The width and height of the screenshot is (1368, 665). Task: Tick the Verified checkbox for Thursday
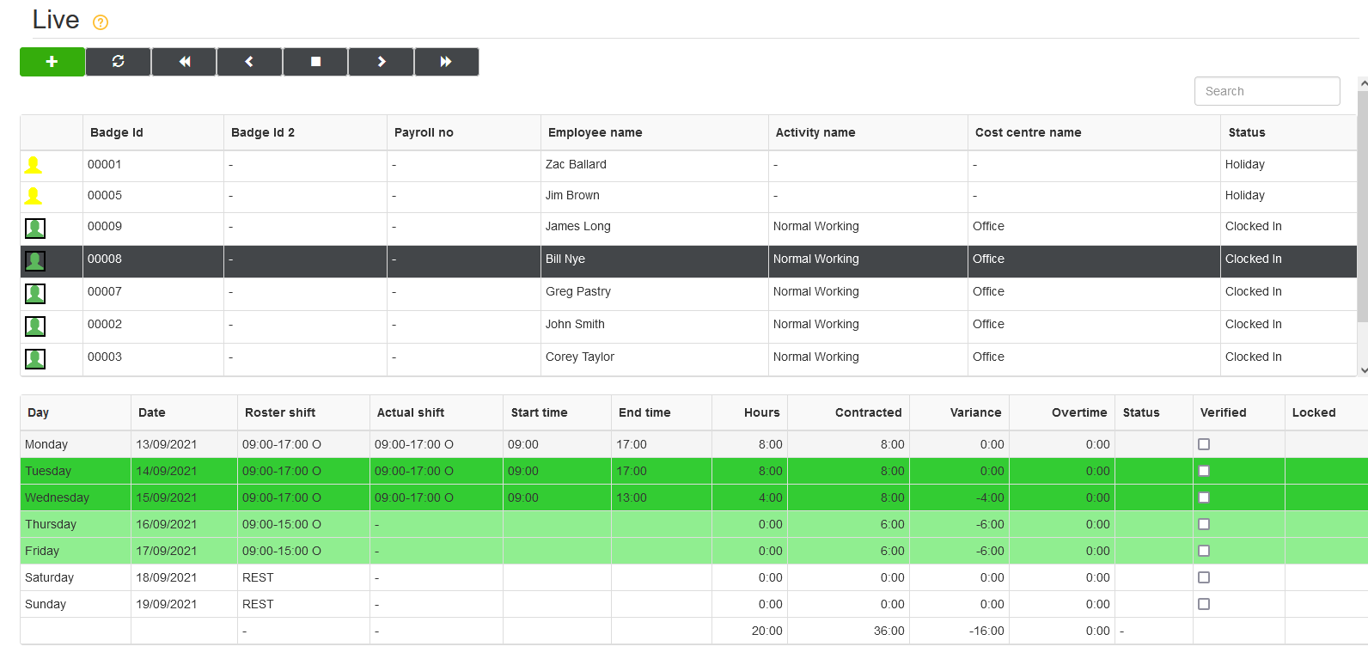[1204, 524]
